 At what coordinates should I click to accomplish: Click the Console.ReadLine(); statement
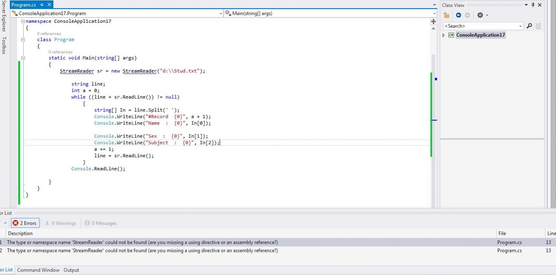point(98,169)
